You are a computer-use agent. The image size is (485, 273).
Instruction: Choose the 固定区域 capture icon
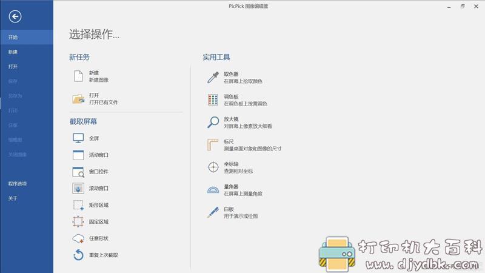(78, 221)
